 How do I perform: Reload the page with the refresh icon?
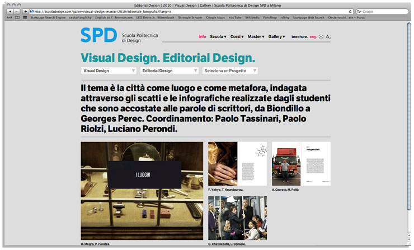tap(350, 11)
